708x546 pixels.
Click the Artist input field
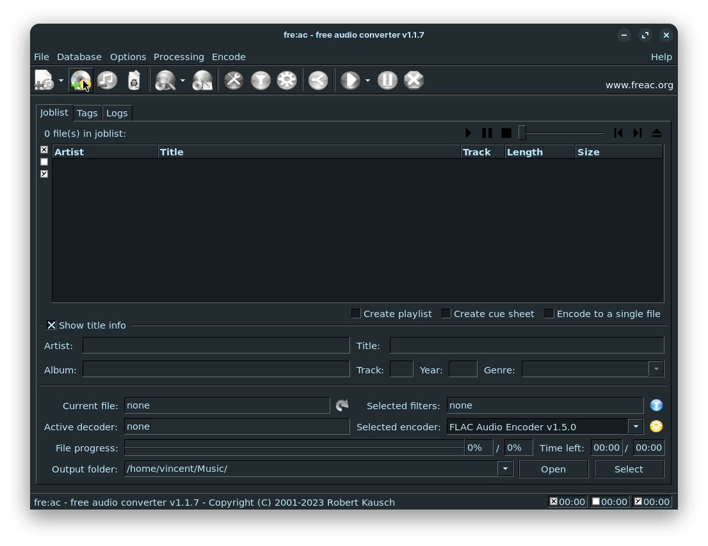(216, 346)
